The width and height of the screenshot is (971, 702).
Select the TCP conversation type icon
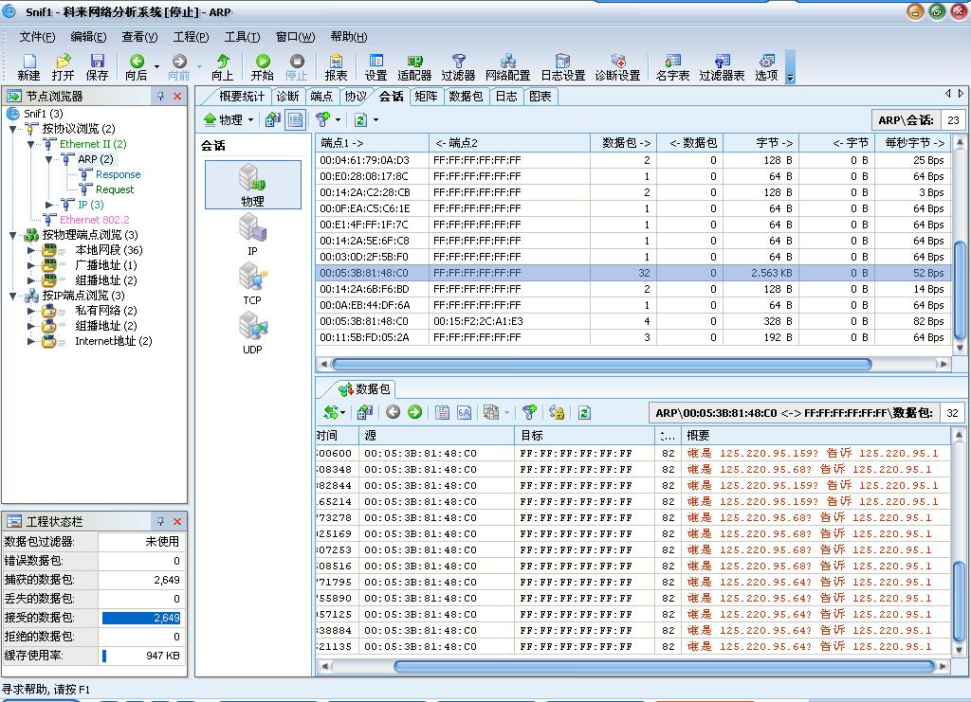pyautogui.click(x=252, y=283)
